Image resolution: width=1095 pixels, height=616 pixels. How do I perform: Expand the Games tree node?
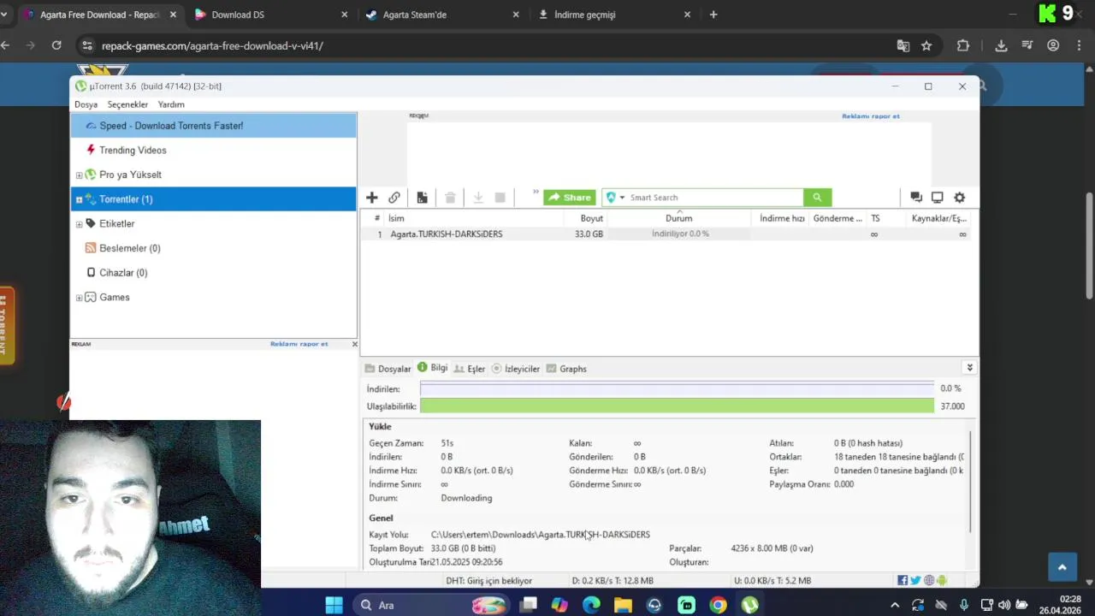79,298
